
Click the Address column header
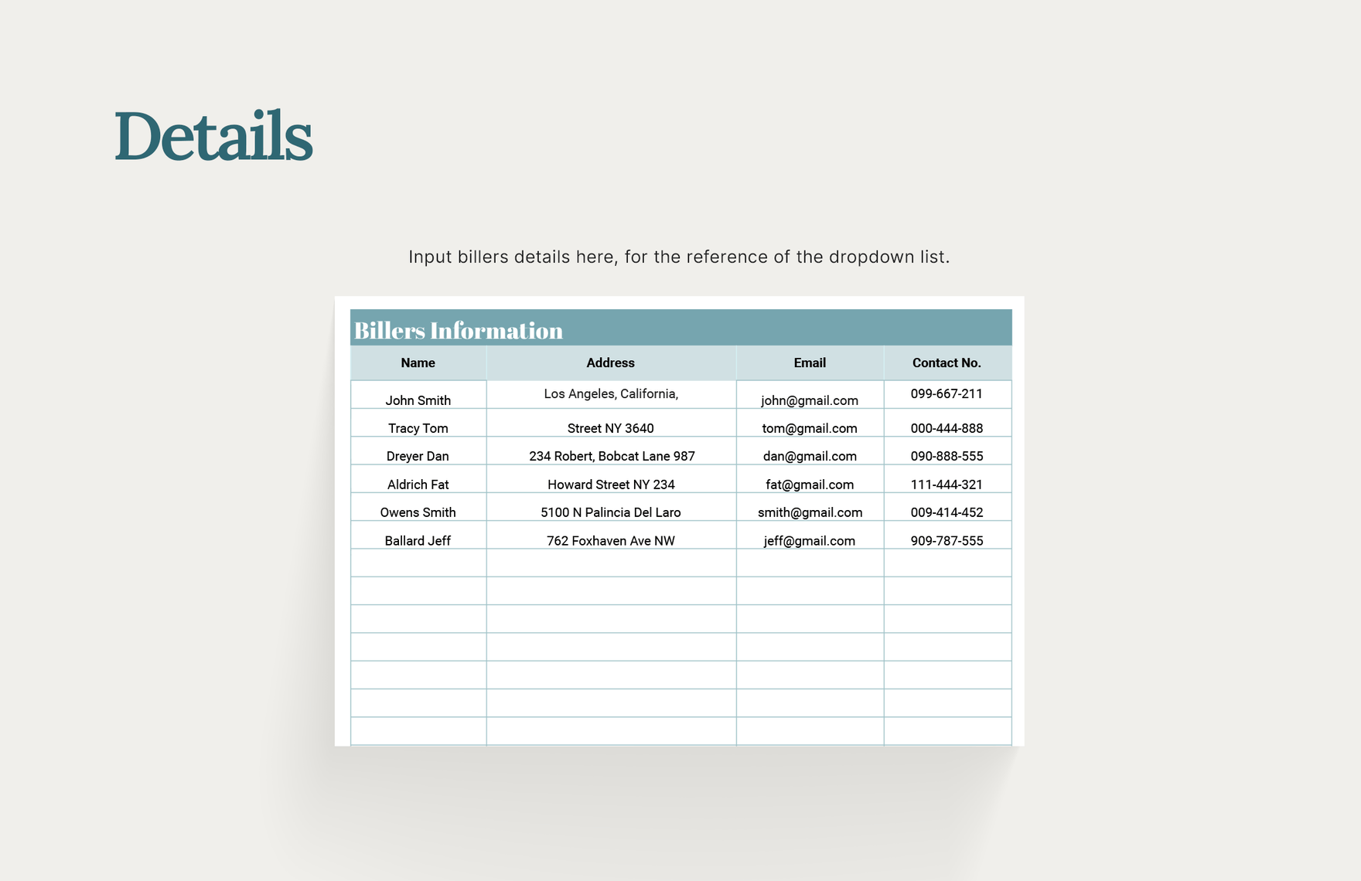(x=611, y=362)
